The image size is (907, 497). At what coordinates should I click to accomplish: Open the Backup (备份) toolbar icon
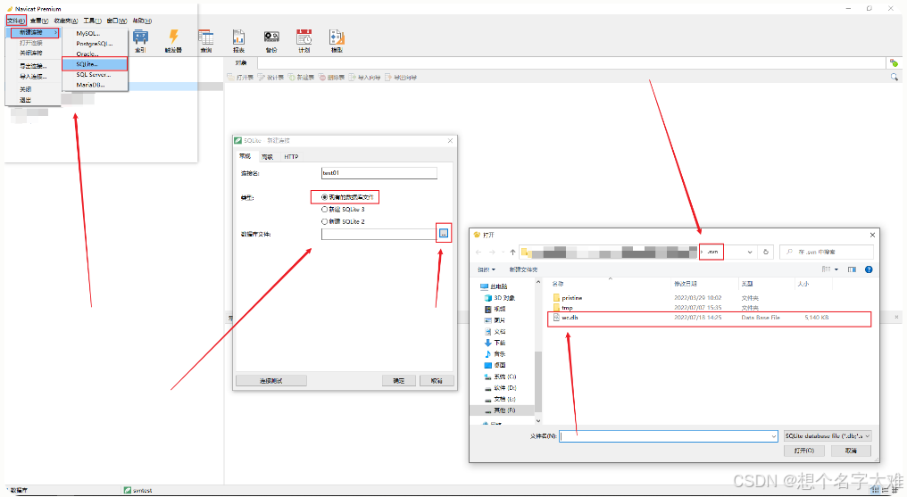pos(271,41)
